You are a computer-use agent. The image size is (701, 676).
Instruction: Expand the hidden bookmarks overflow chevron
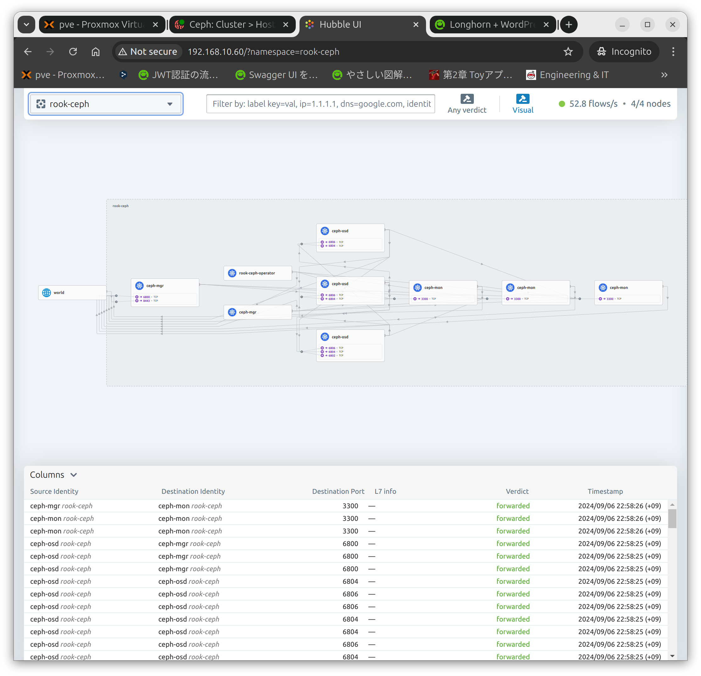click(x=664, y=75)
